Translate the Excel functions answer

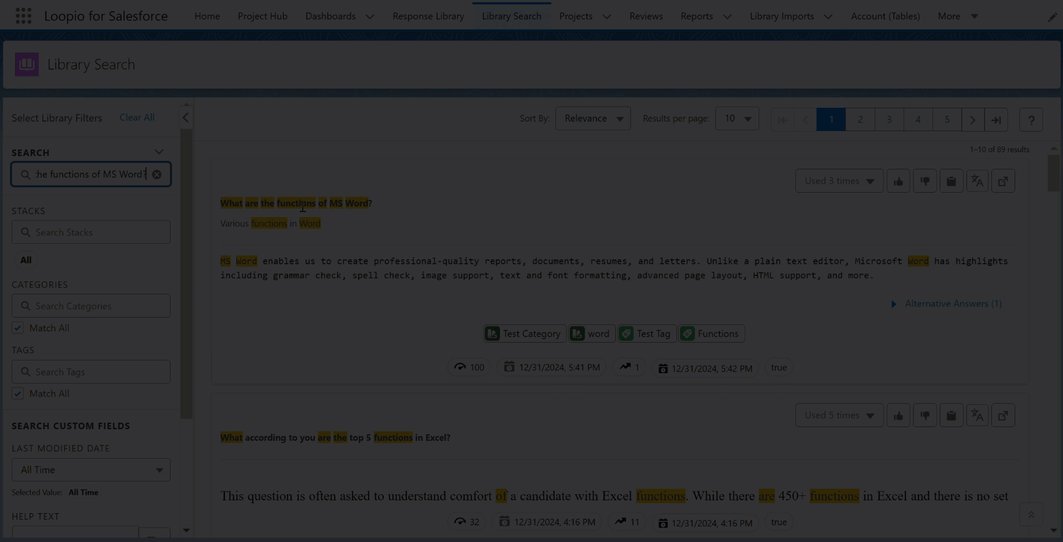tap(977, 415)
